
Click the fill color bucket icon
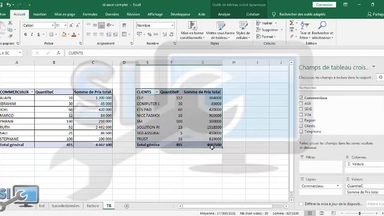coord(64,35)
